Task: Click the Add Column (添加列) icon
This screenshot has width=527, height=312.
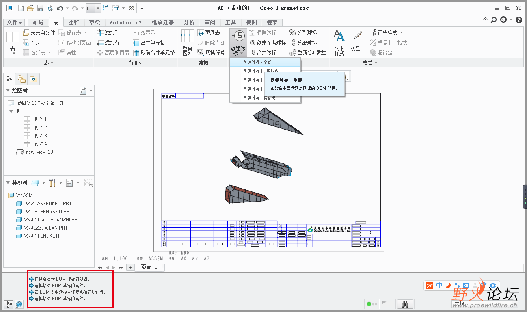Action: (101, 32)
